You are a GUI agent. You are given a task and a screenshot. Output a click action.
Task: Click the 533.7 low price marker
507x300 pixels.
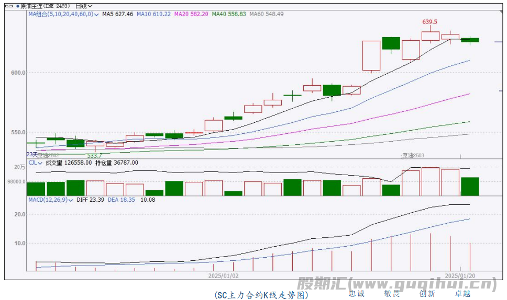point(94,156)
